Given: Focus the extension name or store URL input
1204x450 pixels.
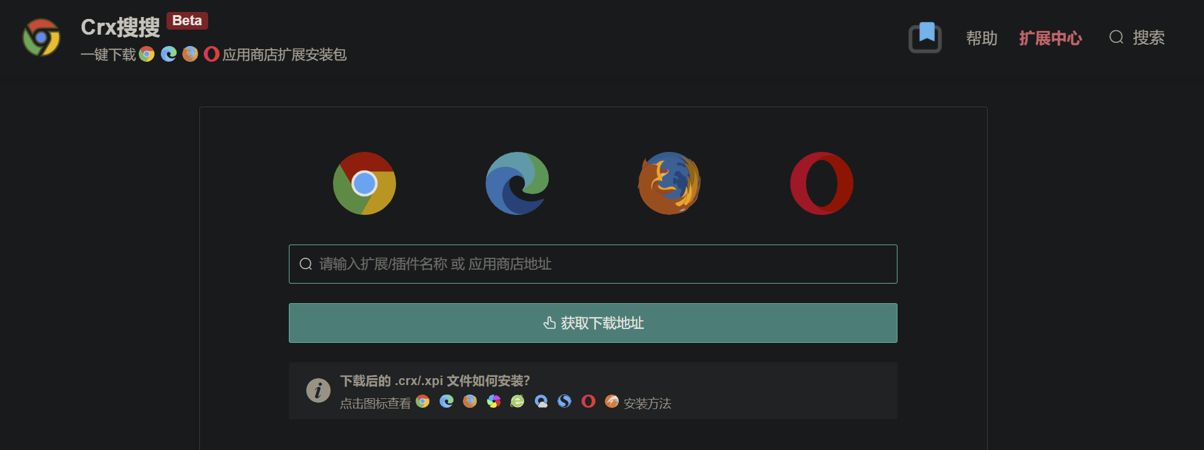Looking at the screenshot, I should tap(593, 264).
